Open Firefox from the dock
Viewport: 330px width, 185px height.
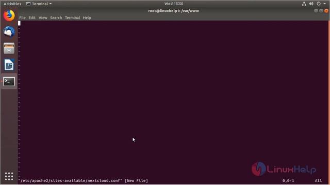point(9,15)
